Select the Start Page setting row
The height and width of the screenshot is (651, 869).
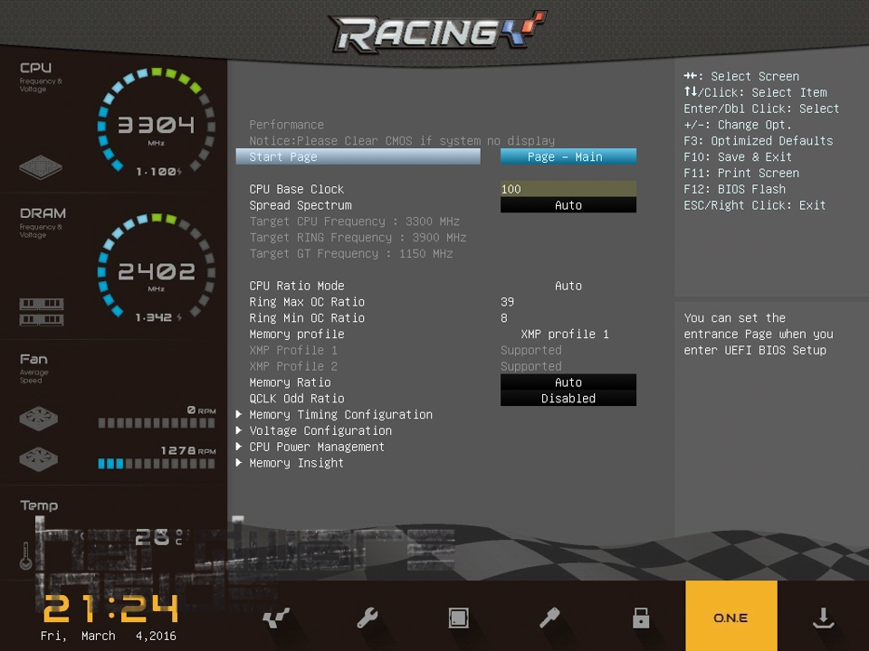[358, 156]
